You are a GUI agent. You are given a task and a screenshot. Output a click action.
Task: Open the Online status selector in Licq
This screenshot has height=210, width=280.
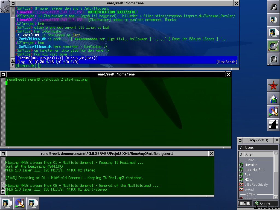point(266,203)
